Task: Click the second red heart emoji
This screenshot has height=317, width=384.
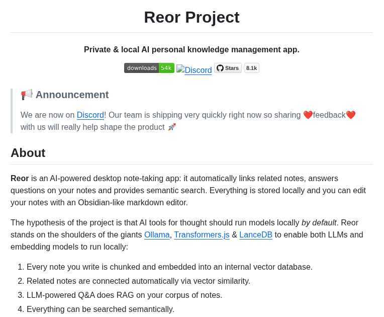Action: coord(351,115)
